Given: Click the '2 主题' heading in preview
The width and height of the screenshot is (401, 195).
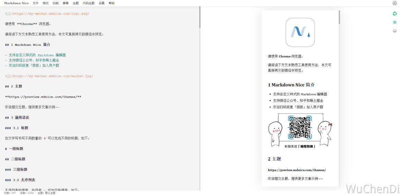Looking at the screenshot, I should (x=275, y=159).
